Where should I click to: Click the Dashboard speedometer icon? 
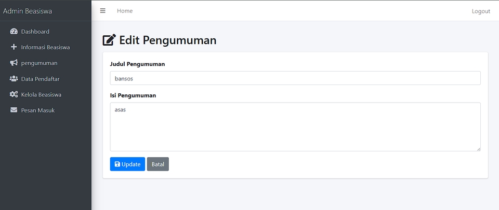click(x=14, y=32)
